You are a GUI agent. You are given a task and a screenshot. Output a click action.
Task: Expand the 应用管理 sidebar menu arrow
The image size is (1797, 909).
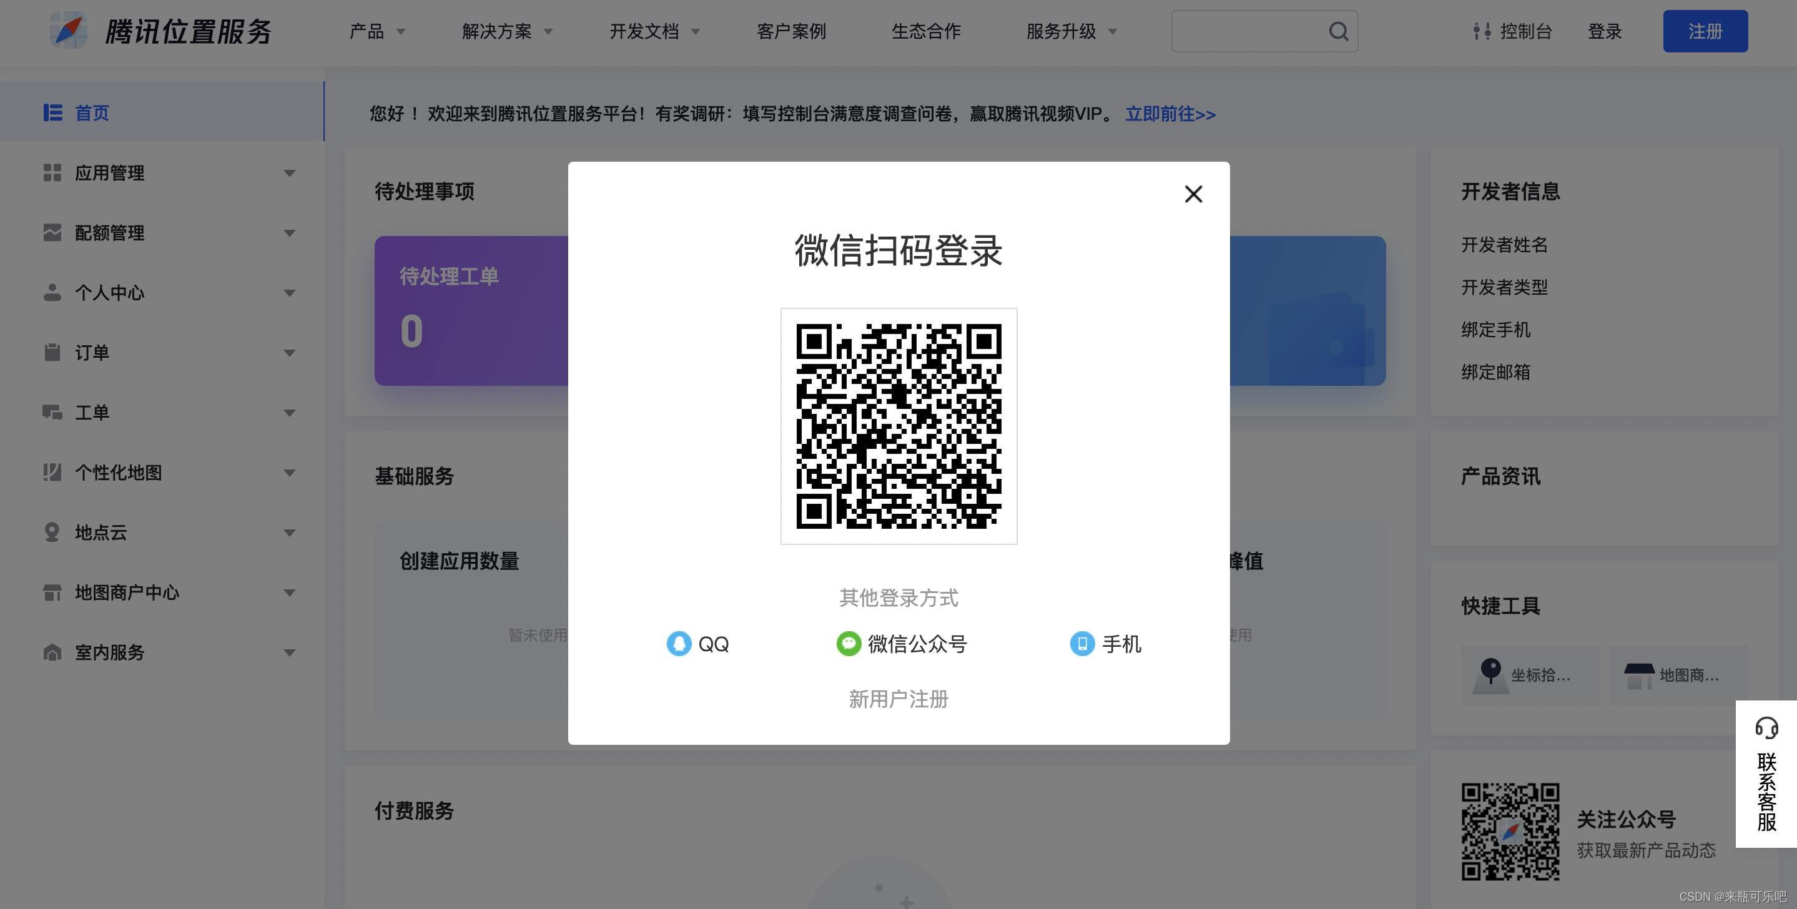tap(290, 173)
